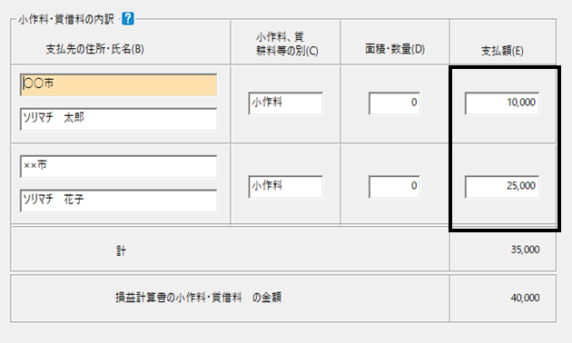572x343 pixels.
Task: Click the 小作料、賃耕料等の別(C) column header
Action: (x=287, y=44)
